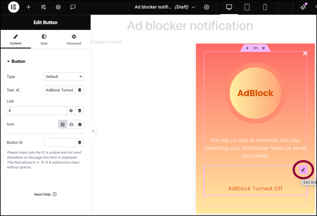Open link options via the gear icon
This screenshot has height=216, width=317.
coord(71,110)
